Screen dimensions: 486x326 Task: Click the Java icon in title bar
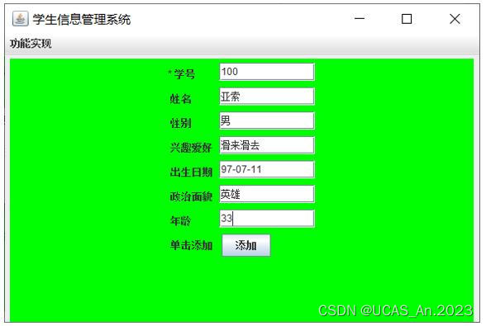click(20, 19)
